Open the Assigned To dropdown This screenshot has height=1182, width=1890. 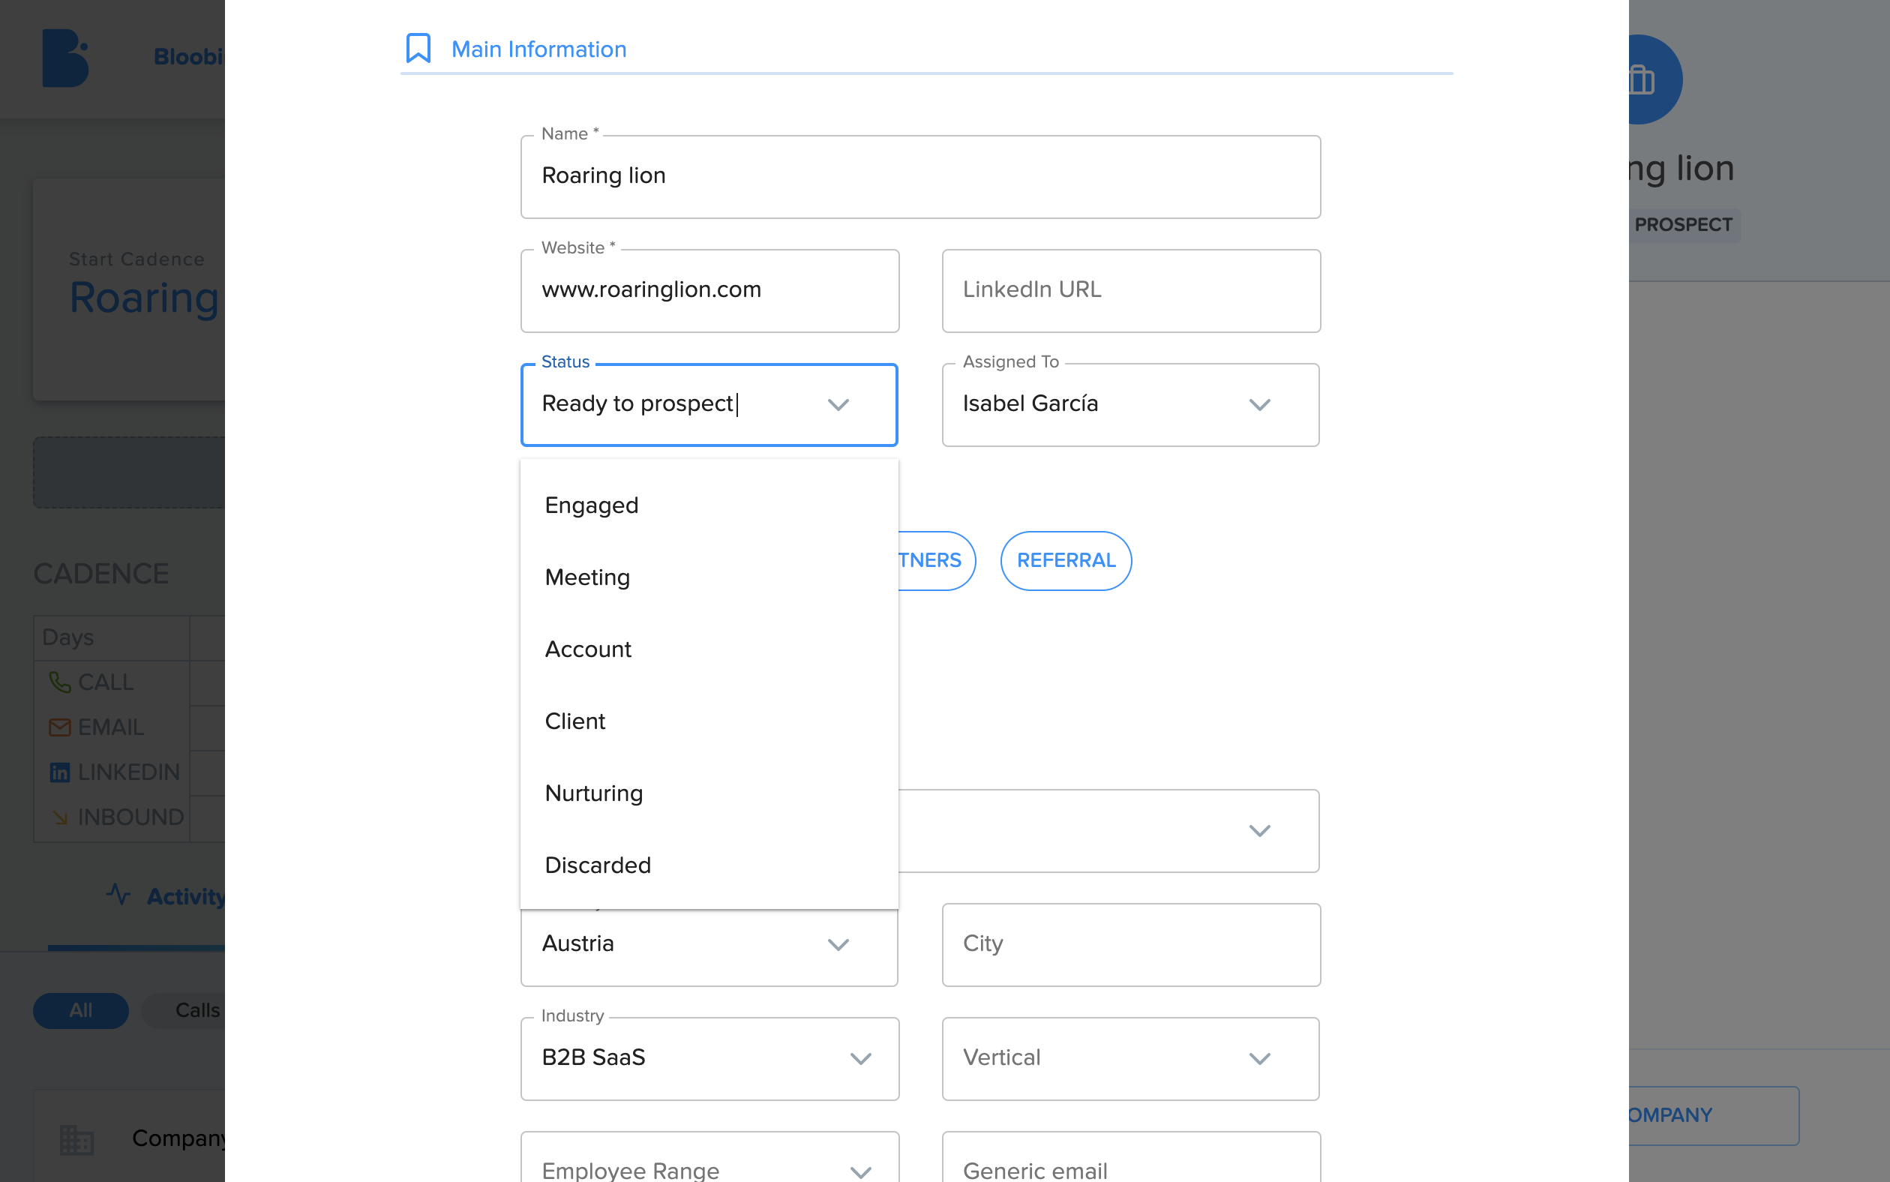pos(1130,404)
